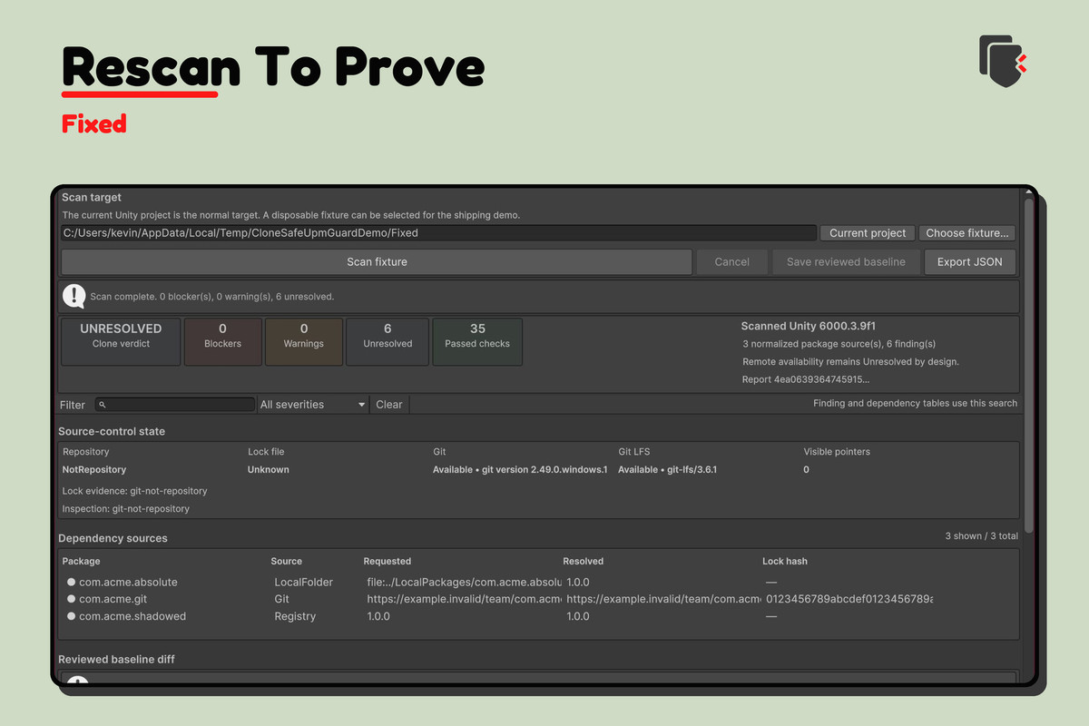Select the Passed checks tile
Image resolution: width=1089 pixels, height=726 pixels.
pyautogui.click(x=477, y=341)
